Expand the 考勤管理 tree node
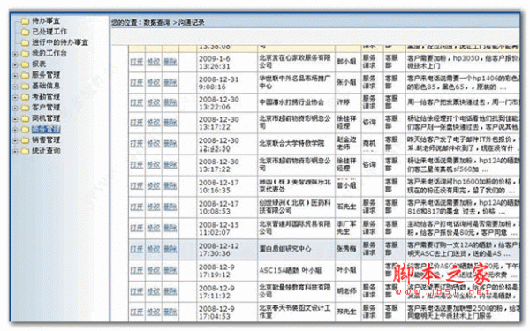This screenshot has width=530, height=331. (15, 97)
